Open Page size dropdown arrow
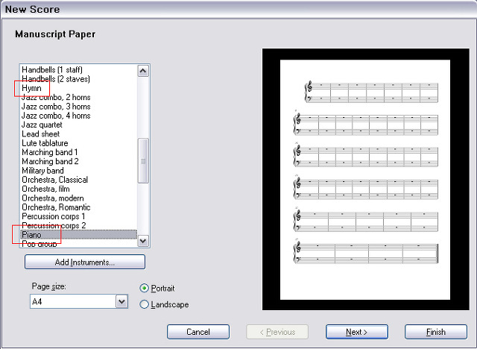This screenshot has width=477, height=349. click(121, 301)
